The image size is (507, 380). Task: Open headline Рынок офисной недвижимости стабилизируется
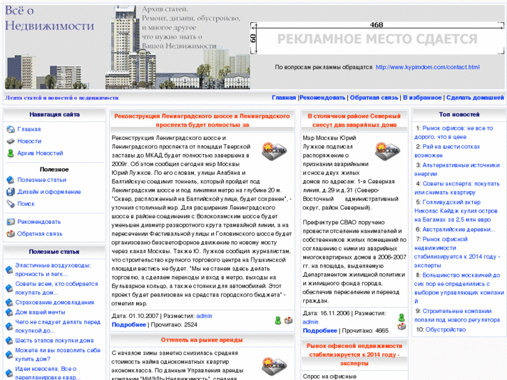tap(354, 355)
